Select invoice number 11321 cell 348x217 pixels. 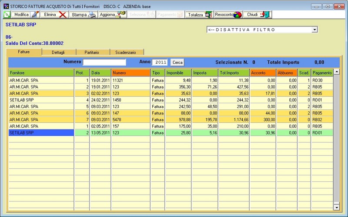[x=131, y=80]
